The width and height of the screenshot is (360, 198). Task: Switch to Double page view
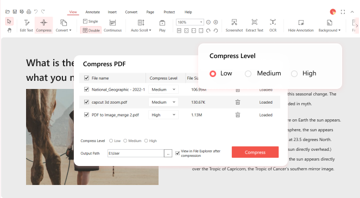pos(91,30)
